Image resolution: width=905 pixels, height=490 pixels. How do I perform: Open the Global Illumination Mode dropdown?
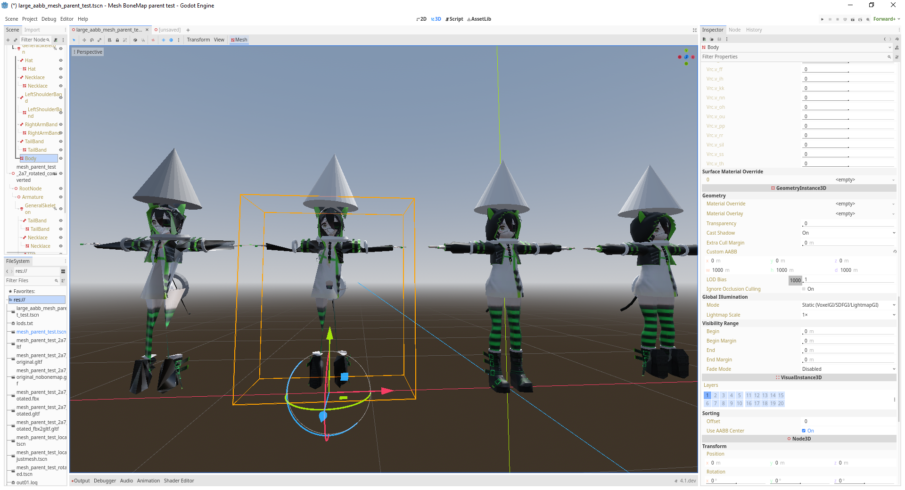[x=847, y=305]
